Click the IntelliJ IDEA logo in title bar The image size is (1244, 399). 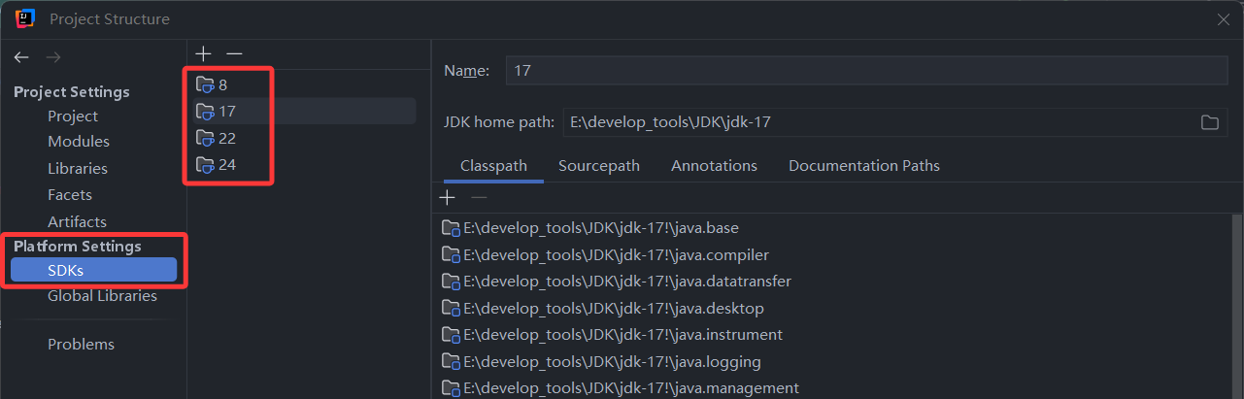point(25,18)
